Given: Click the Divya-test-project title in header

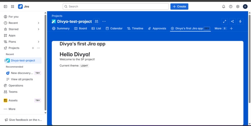Looking at the screenshot, I should click(x=74, y=21).
